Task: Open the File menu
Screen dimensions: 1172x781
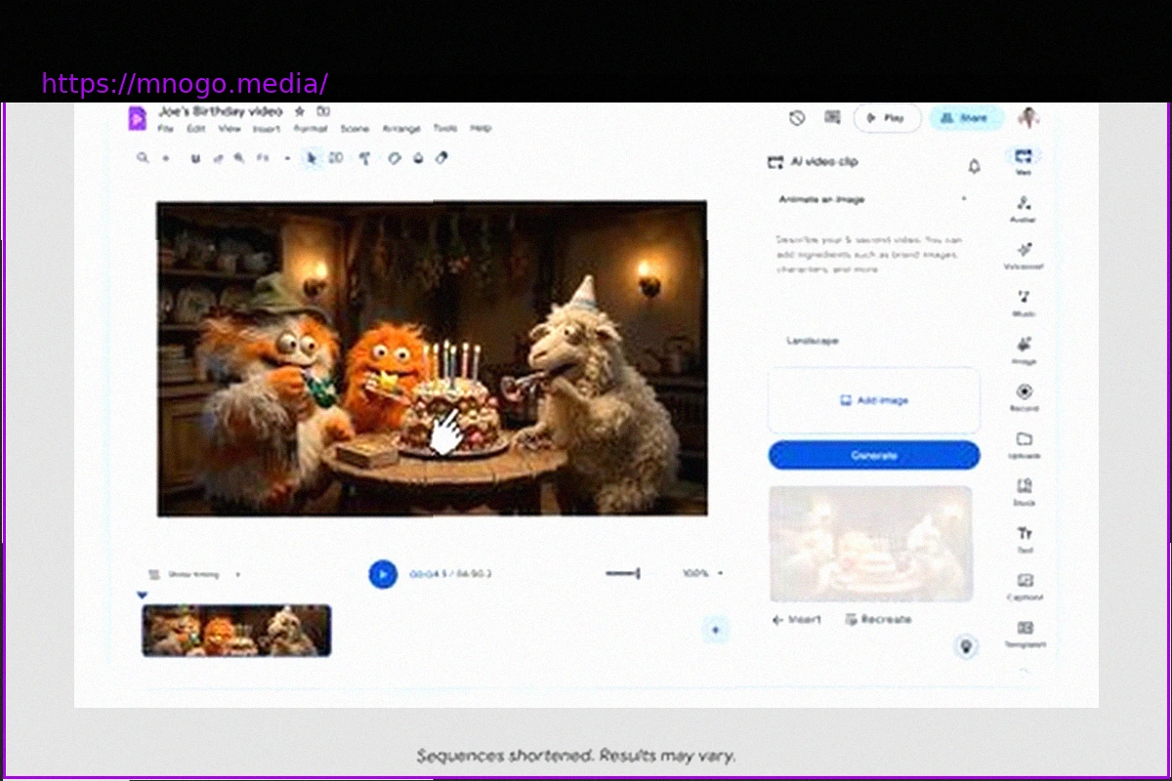Action: pyautogui.click(x=166, y=129)
